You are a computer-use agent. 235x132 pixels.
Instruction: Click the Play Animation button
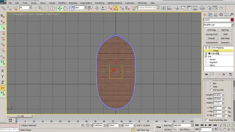206,125
